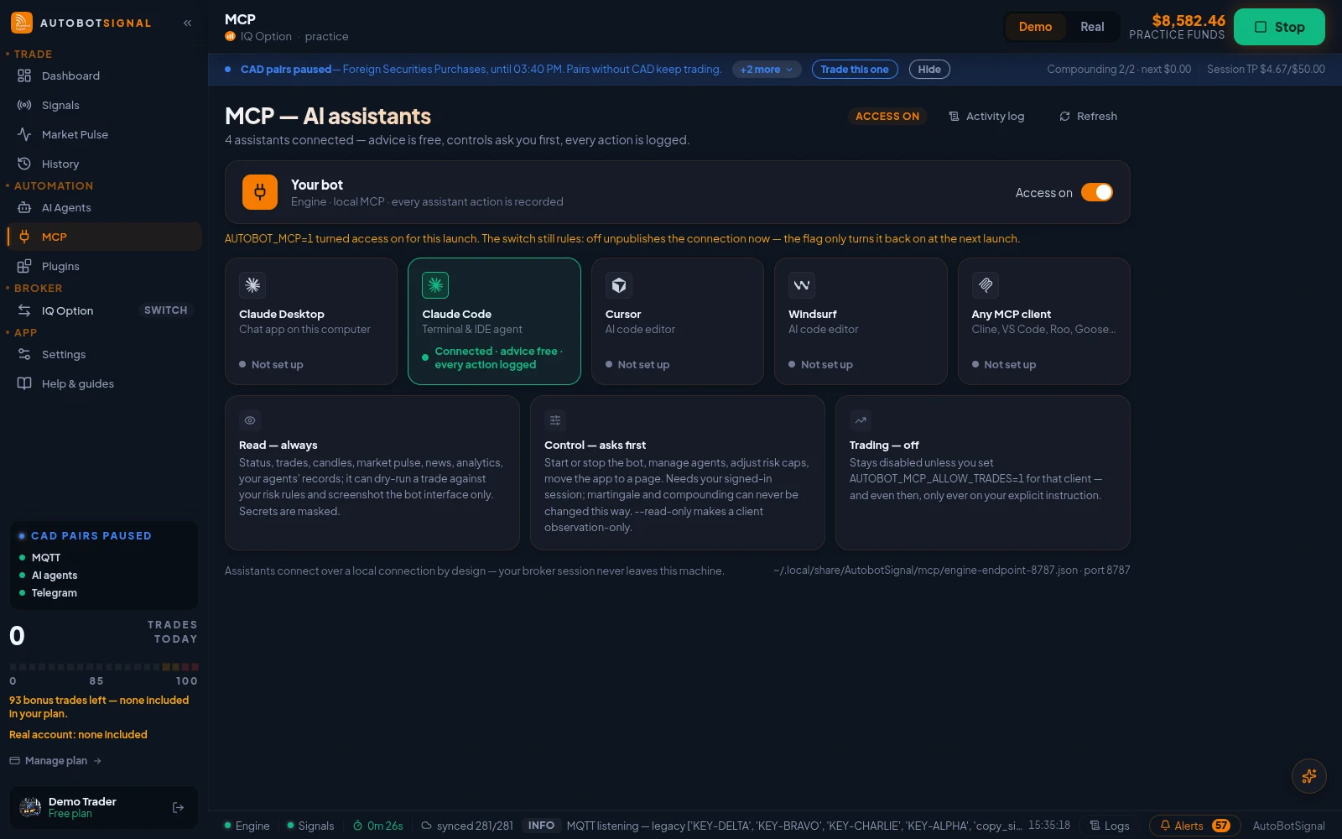Viewport: 1342px width, 839px height.
Task: Open the Logs panel in status bar
Action: coord(1109,826)
